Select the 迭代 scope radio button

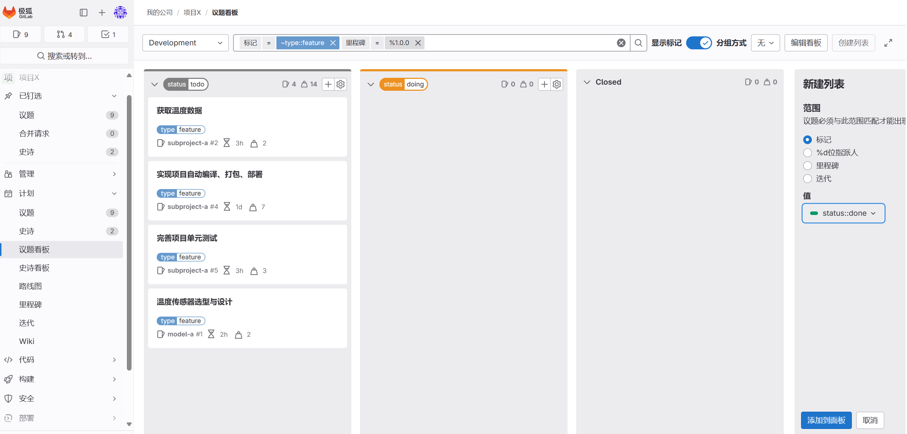click(x=807, y=178)
